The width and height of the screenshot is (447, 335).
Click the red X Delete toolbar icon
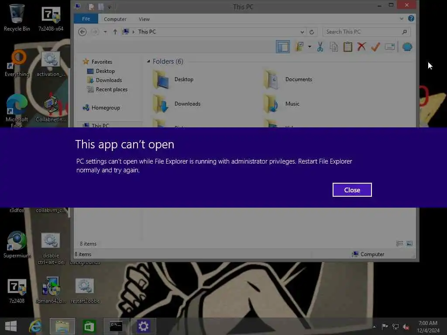361,46
